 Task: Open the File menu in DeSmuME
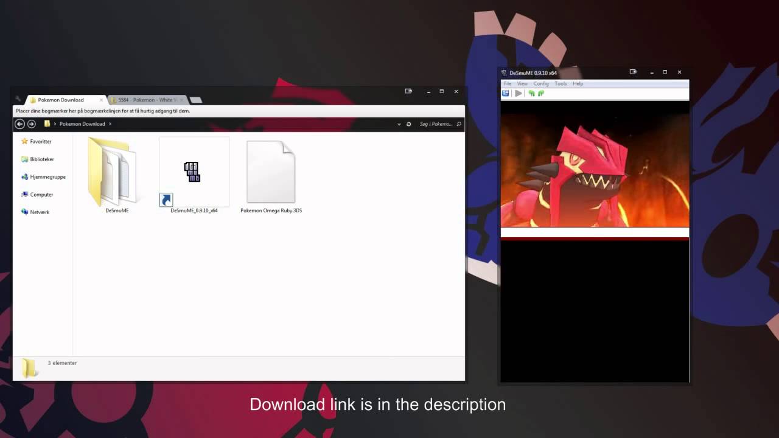click(507, 83)
